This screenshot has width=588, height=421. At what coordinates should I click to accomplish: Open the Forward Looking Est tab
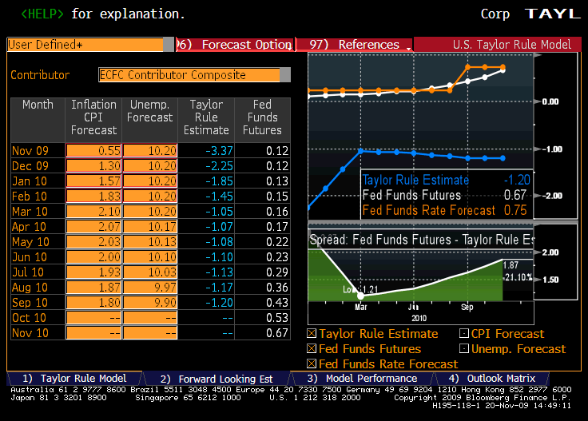[216, 379]
